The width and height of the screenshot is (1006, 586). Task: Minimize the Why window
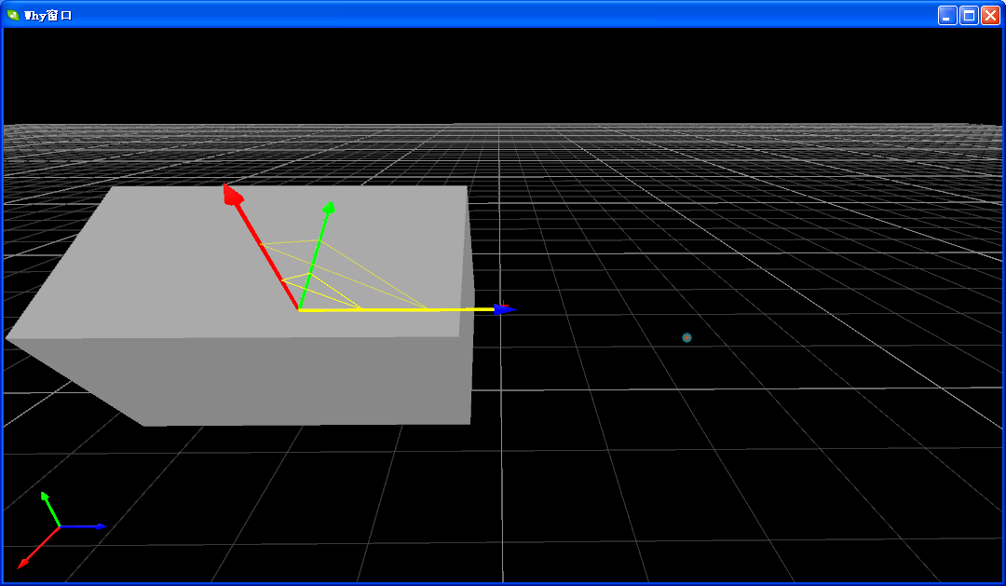click(947, 16)
